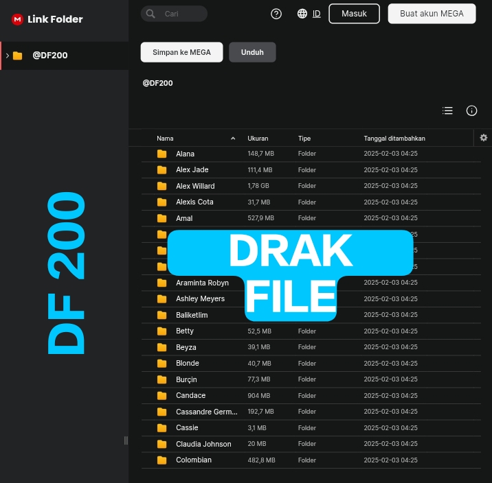Click the Candace folder icon
492x483 pixels.
pos(162,396)
